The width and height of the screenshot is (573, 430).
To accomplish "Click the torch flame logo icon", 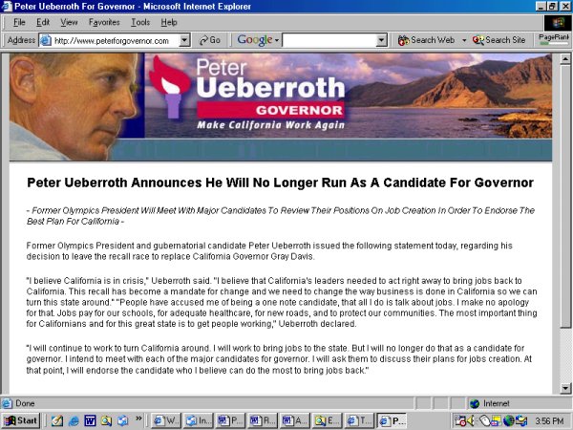I will [171, 87].
